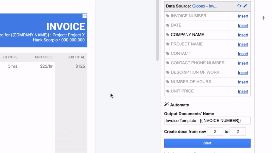Insert the DATE merge tag
The height and width of the screenshot is (153, 272).
pyautogui.click(x=243, y=26)
